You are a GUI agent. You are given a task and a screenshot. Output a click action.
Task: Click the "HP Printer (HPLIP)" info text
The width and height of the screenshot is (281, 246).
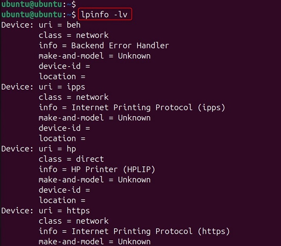point(113,169)
